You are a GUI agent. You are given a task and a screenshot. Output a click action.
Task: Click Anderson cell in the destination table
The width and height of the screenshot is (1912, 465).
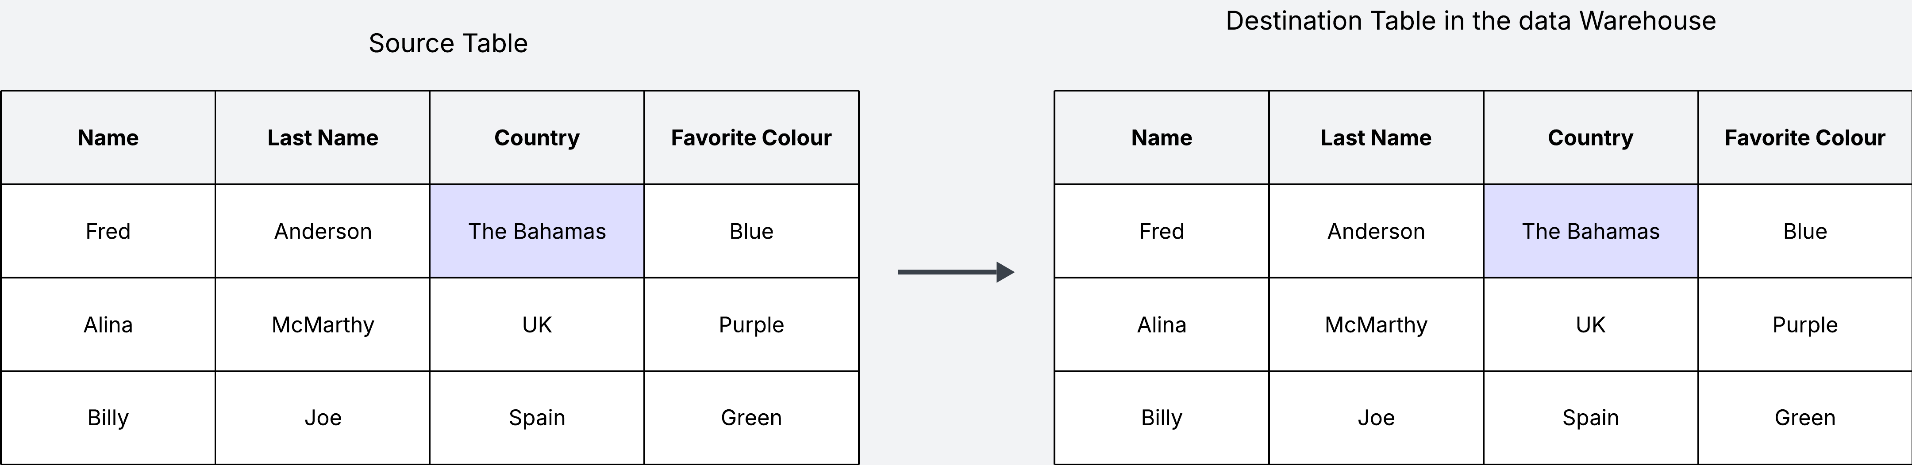(1375, 231)
